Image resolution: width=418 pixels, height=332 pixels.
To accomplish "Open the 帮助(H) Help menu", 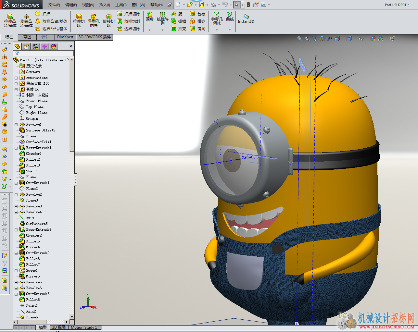I will click(x=157, y=5).
